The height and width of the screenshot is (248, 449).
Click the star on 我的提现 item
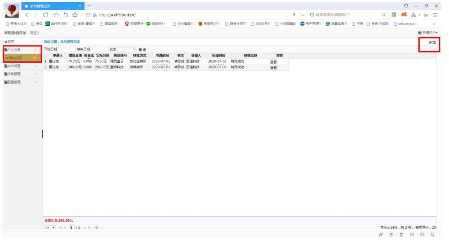point(35,58)
